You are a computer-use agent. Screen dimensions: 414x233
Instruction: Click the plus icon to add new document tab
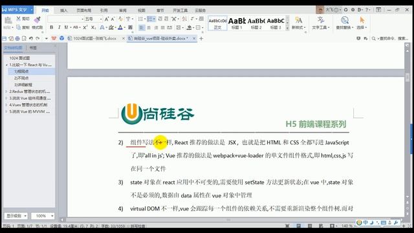click(201, 39)
